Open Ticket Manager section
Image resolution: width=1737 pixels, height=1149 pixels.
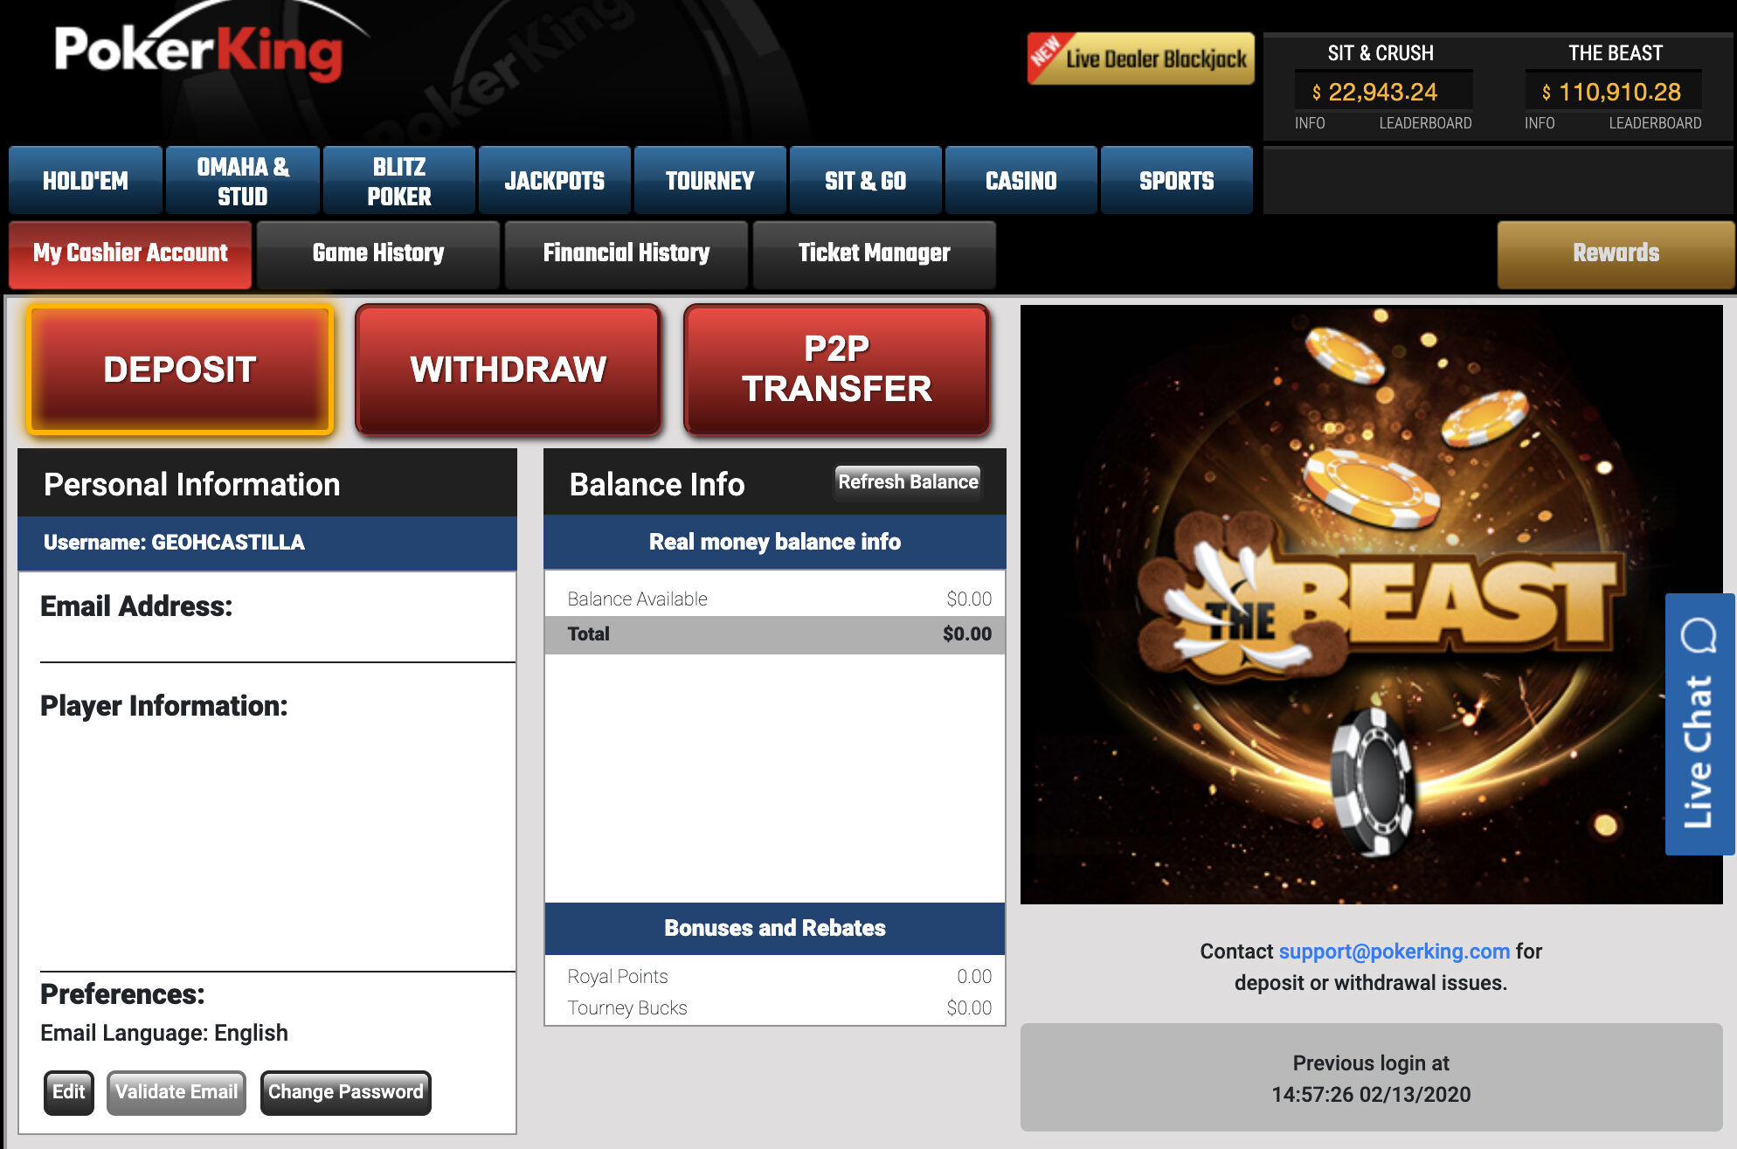pos(873,252)
